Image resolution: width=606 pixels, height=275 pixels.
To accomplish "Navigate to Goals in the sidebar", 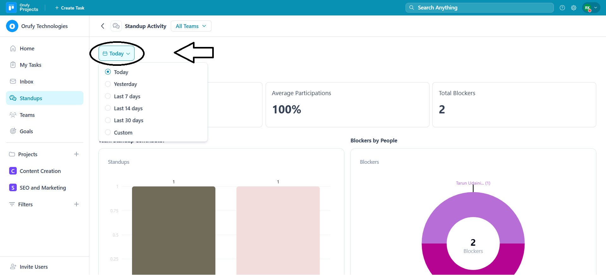I will click(x=26, y=131).
